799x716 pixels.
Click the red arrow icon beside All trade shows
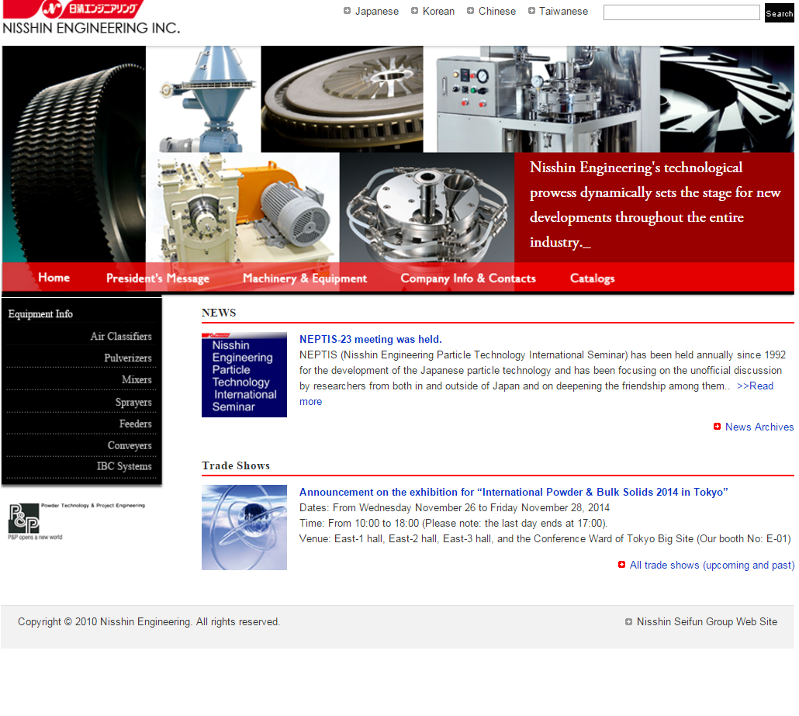(x=621, y=565)
